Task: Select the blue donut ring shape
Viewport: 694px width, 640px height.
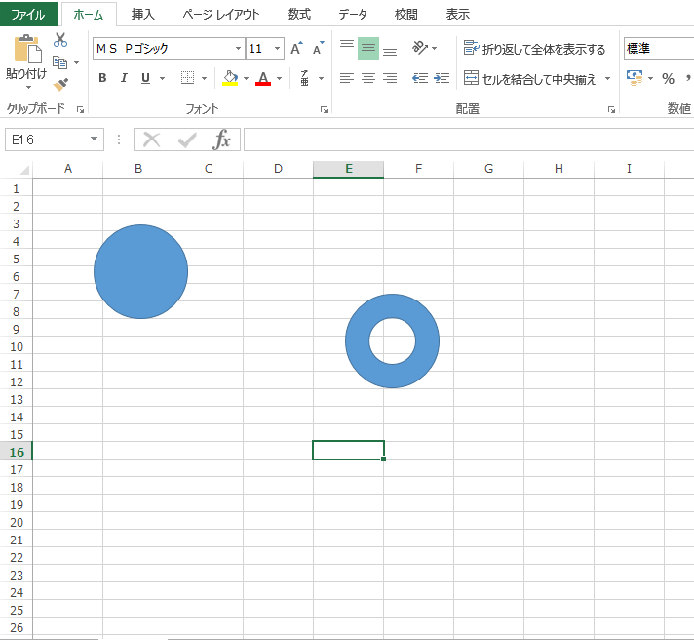Action: point(358,341)
